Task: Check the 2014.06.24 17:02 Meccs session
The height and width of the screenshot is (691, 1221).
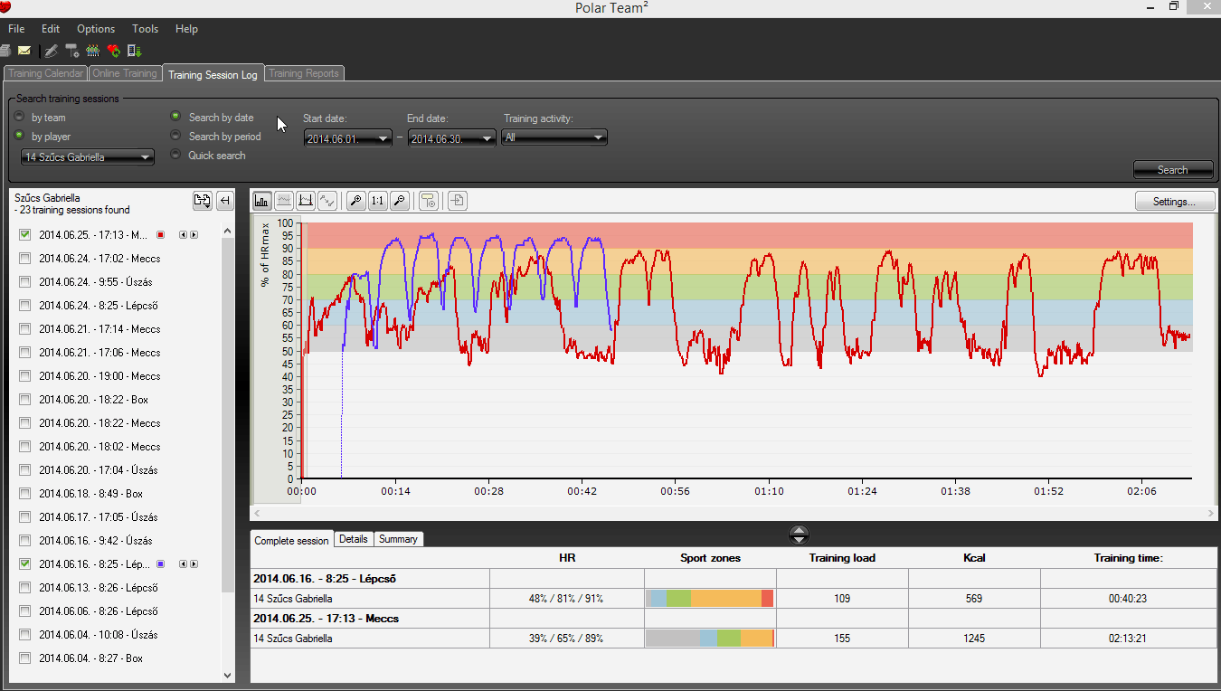Action: (25, 259)
